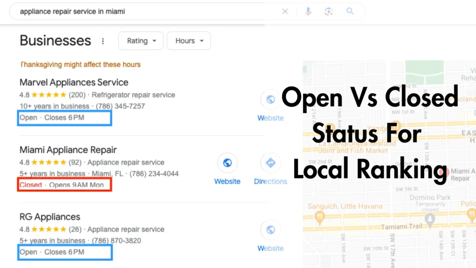This screenshot has height=268, width=476.
Task: Open Businesses more options three-dot menu
Action: tap(103, 41)
